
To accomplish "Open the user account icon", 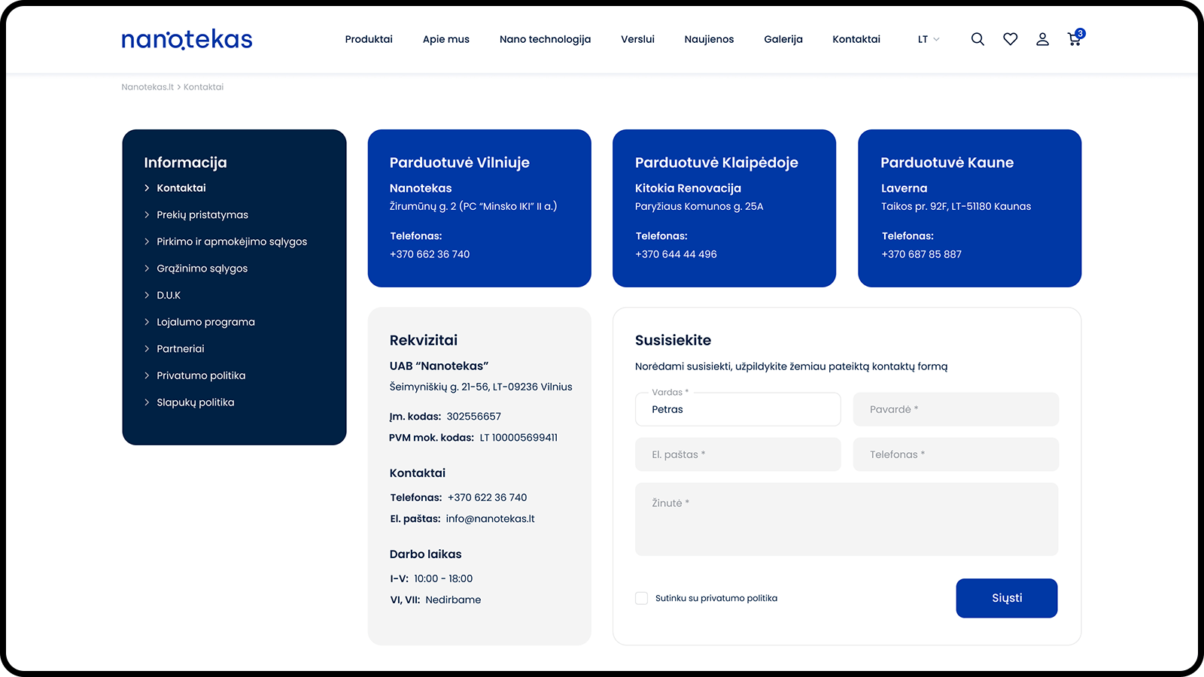I will pos(1042,39).
